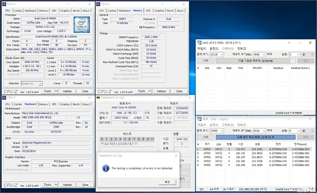Click Validate in the CPU-Z Processor window
317x193 pixels.
click(x=67, y=91)
